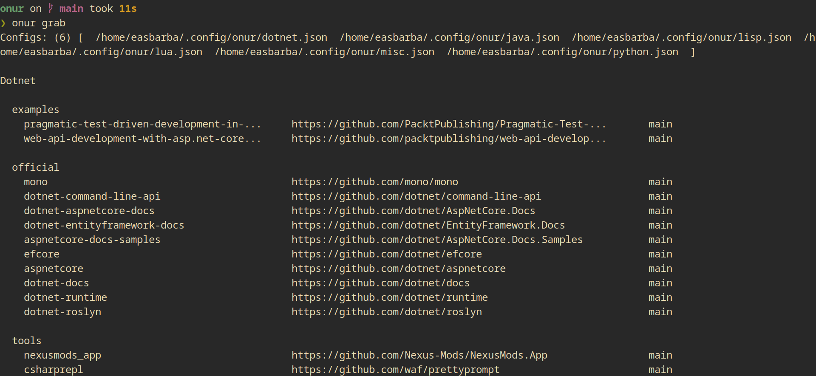This screenshot has width=816, height=376.
Task: Click the prompt arrow before 'onur grab'
Action: pyautogui.click(x=3, y=23)
